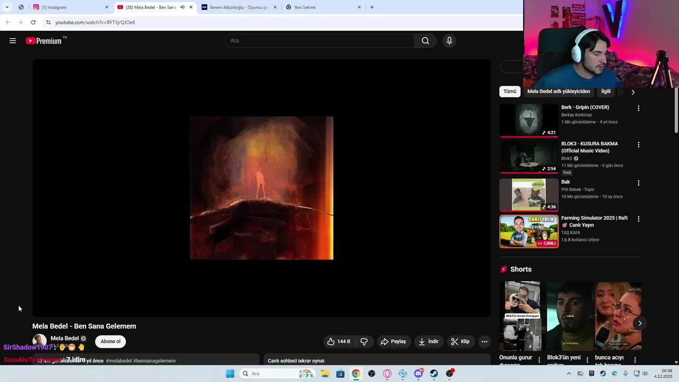Subscribe via Abone ol button
The height and width of the screenshot is (382, 679).
pos(110,342)
